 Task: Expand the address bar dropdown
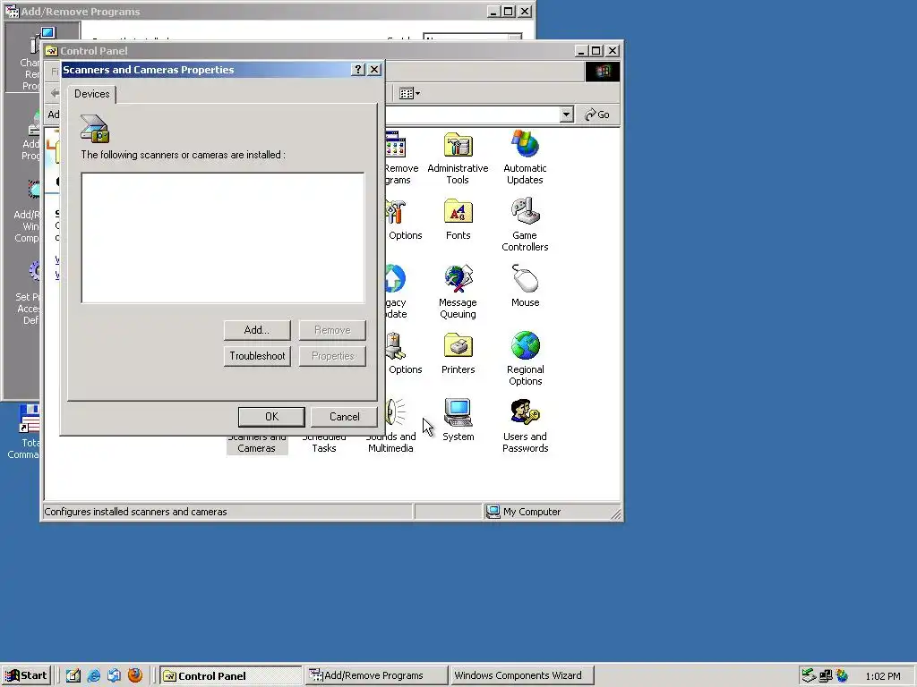pyautogui.click(x=566, y=114)
